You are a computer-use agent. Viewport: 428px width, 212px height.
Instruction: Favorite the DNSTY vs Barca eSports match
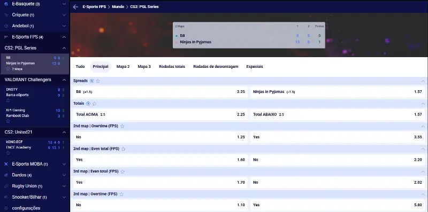[x=8, y=100]
